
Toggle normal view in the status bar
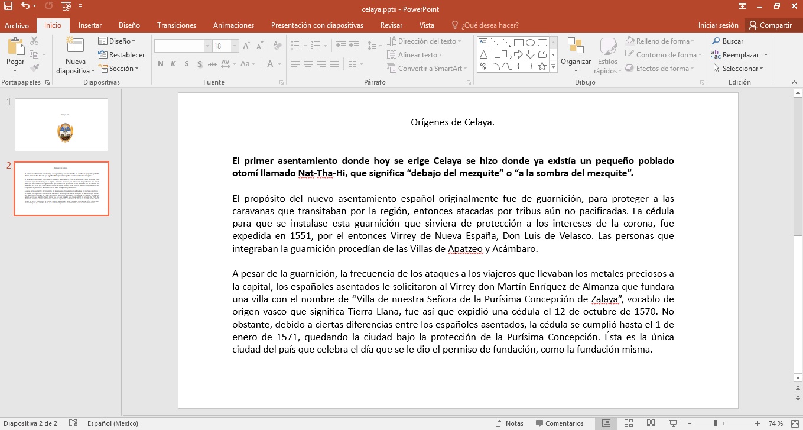[606, 423]
